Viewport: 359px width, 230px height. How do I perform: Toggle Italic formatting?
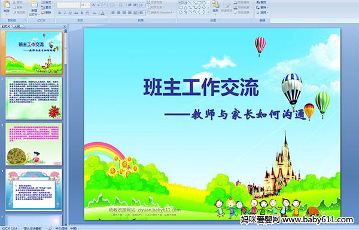click(x=65, y=13)
